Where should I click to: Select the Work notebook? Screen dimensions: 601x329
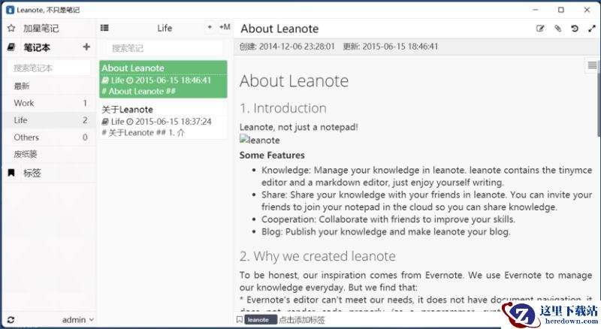pyautogui.click(x=50, y=103)
